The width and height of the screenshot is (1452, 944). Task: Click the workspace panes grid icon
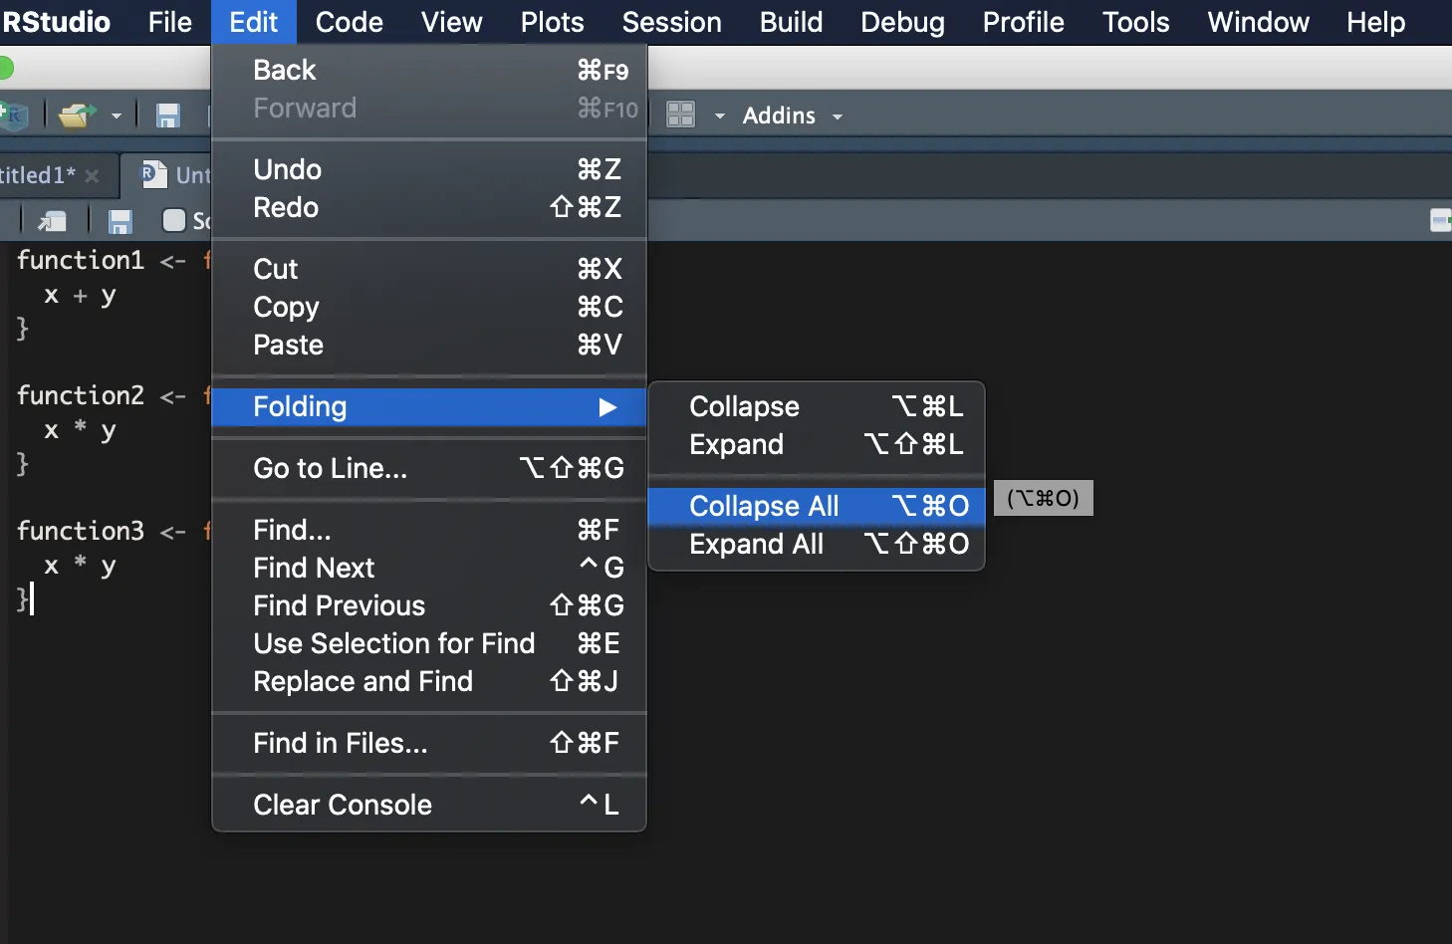click(x=680, y=116)
